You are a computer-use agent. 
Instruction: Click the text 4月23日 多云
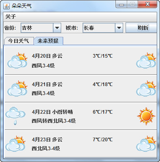(47, 140)
